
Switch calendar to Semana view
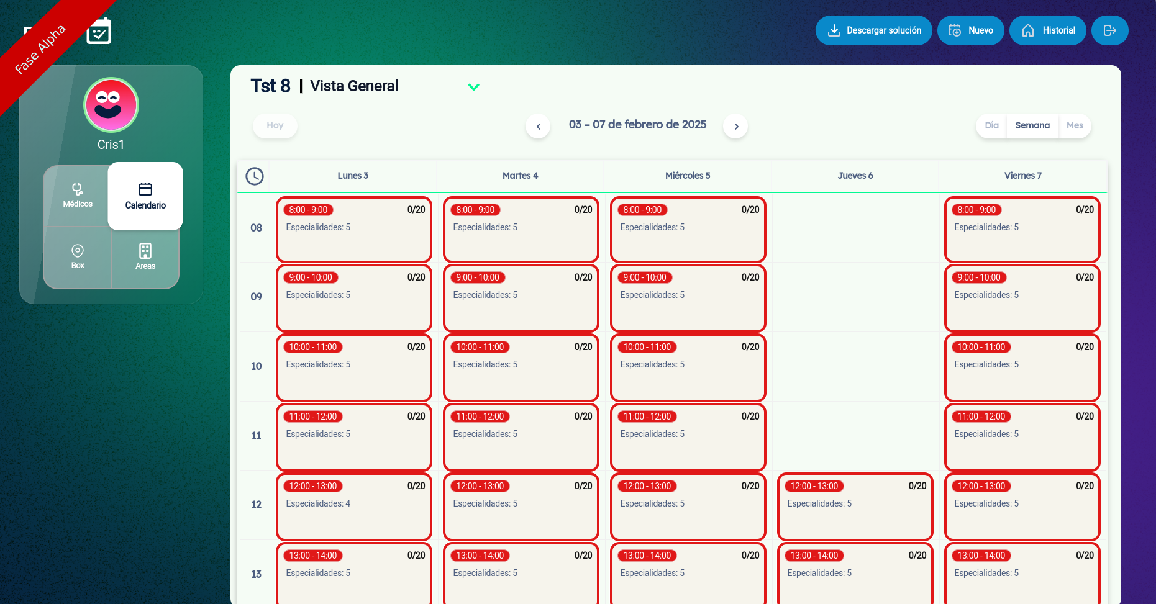click(x=1032, y=125)
